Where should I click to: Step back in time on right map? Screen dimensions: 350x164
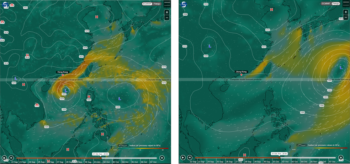pos(190,158)
